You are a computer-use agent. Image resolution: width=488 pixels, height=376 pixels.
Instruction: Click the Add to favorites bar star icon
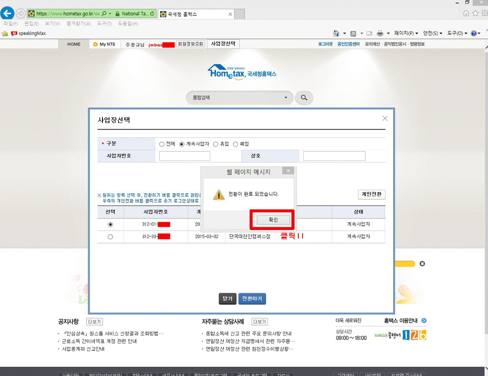click(x=5, y=33)
